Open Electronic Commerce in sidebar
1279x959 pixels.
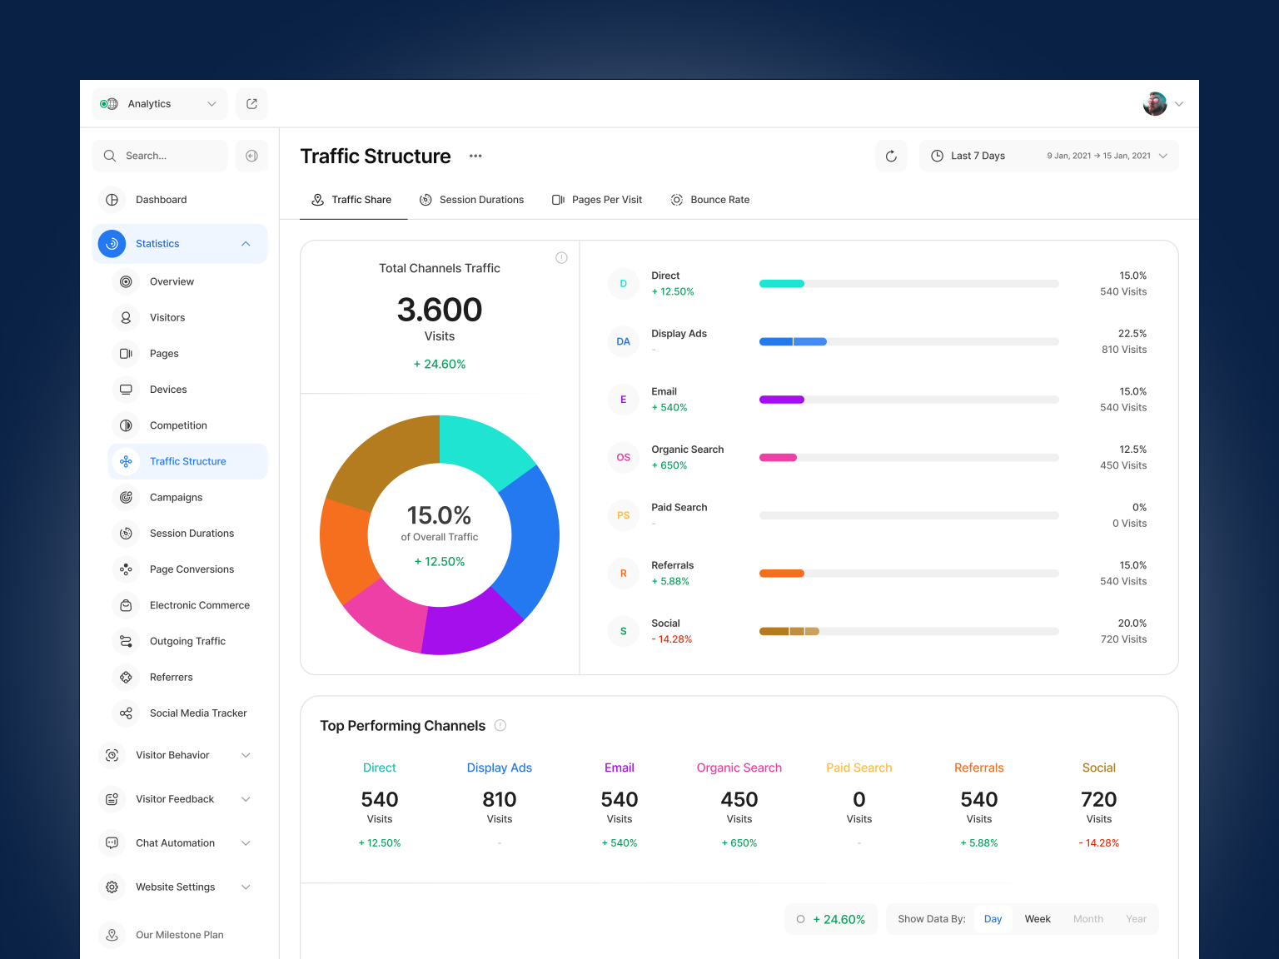[200, 605]
